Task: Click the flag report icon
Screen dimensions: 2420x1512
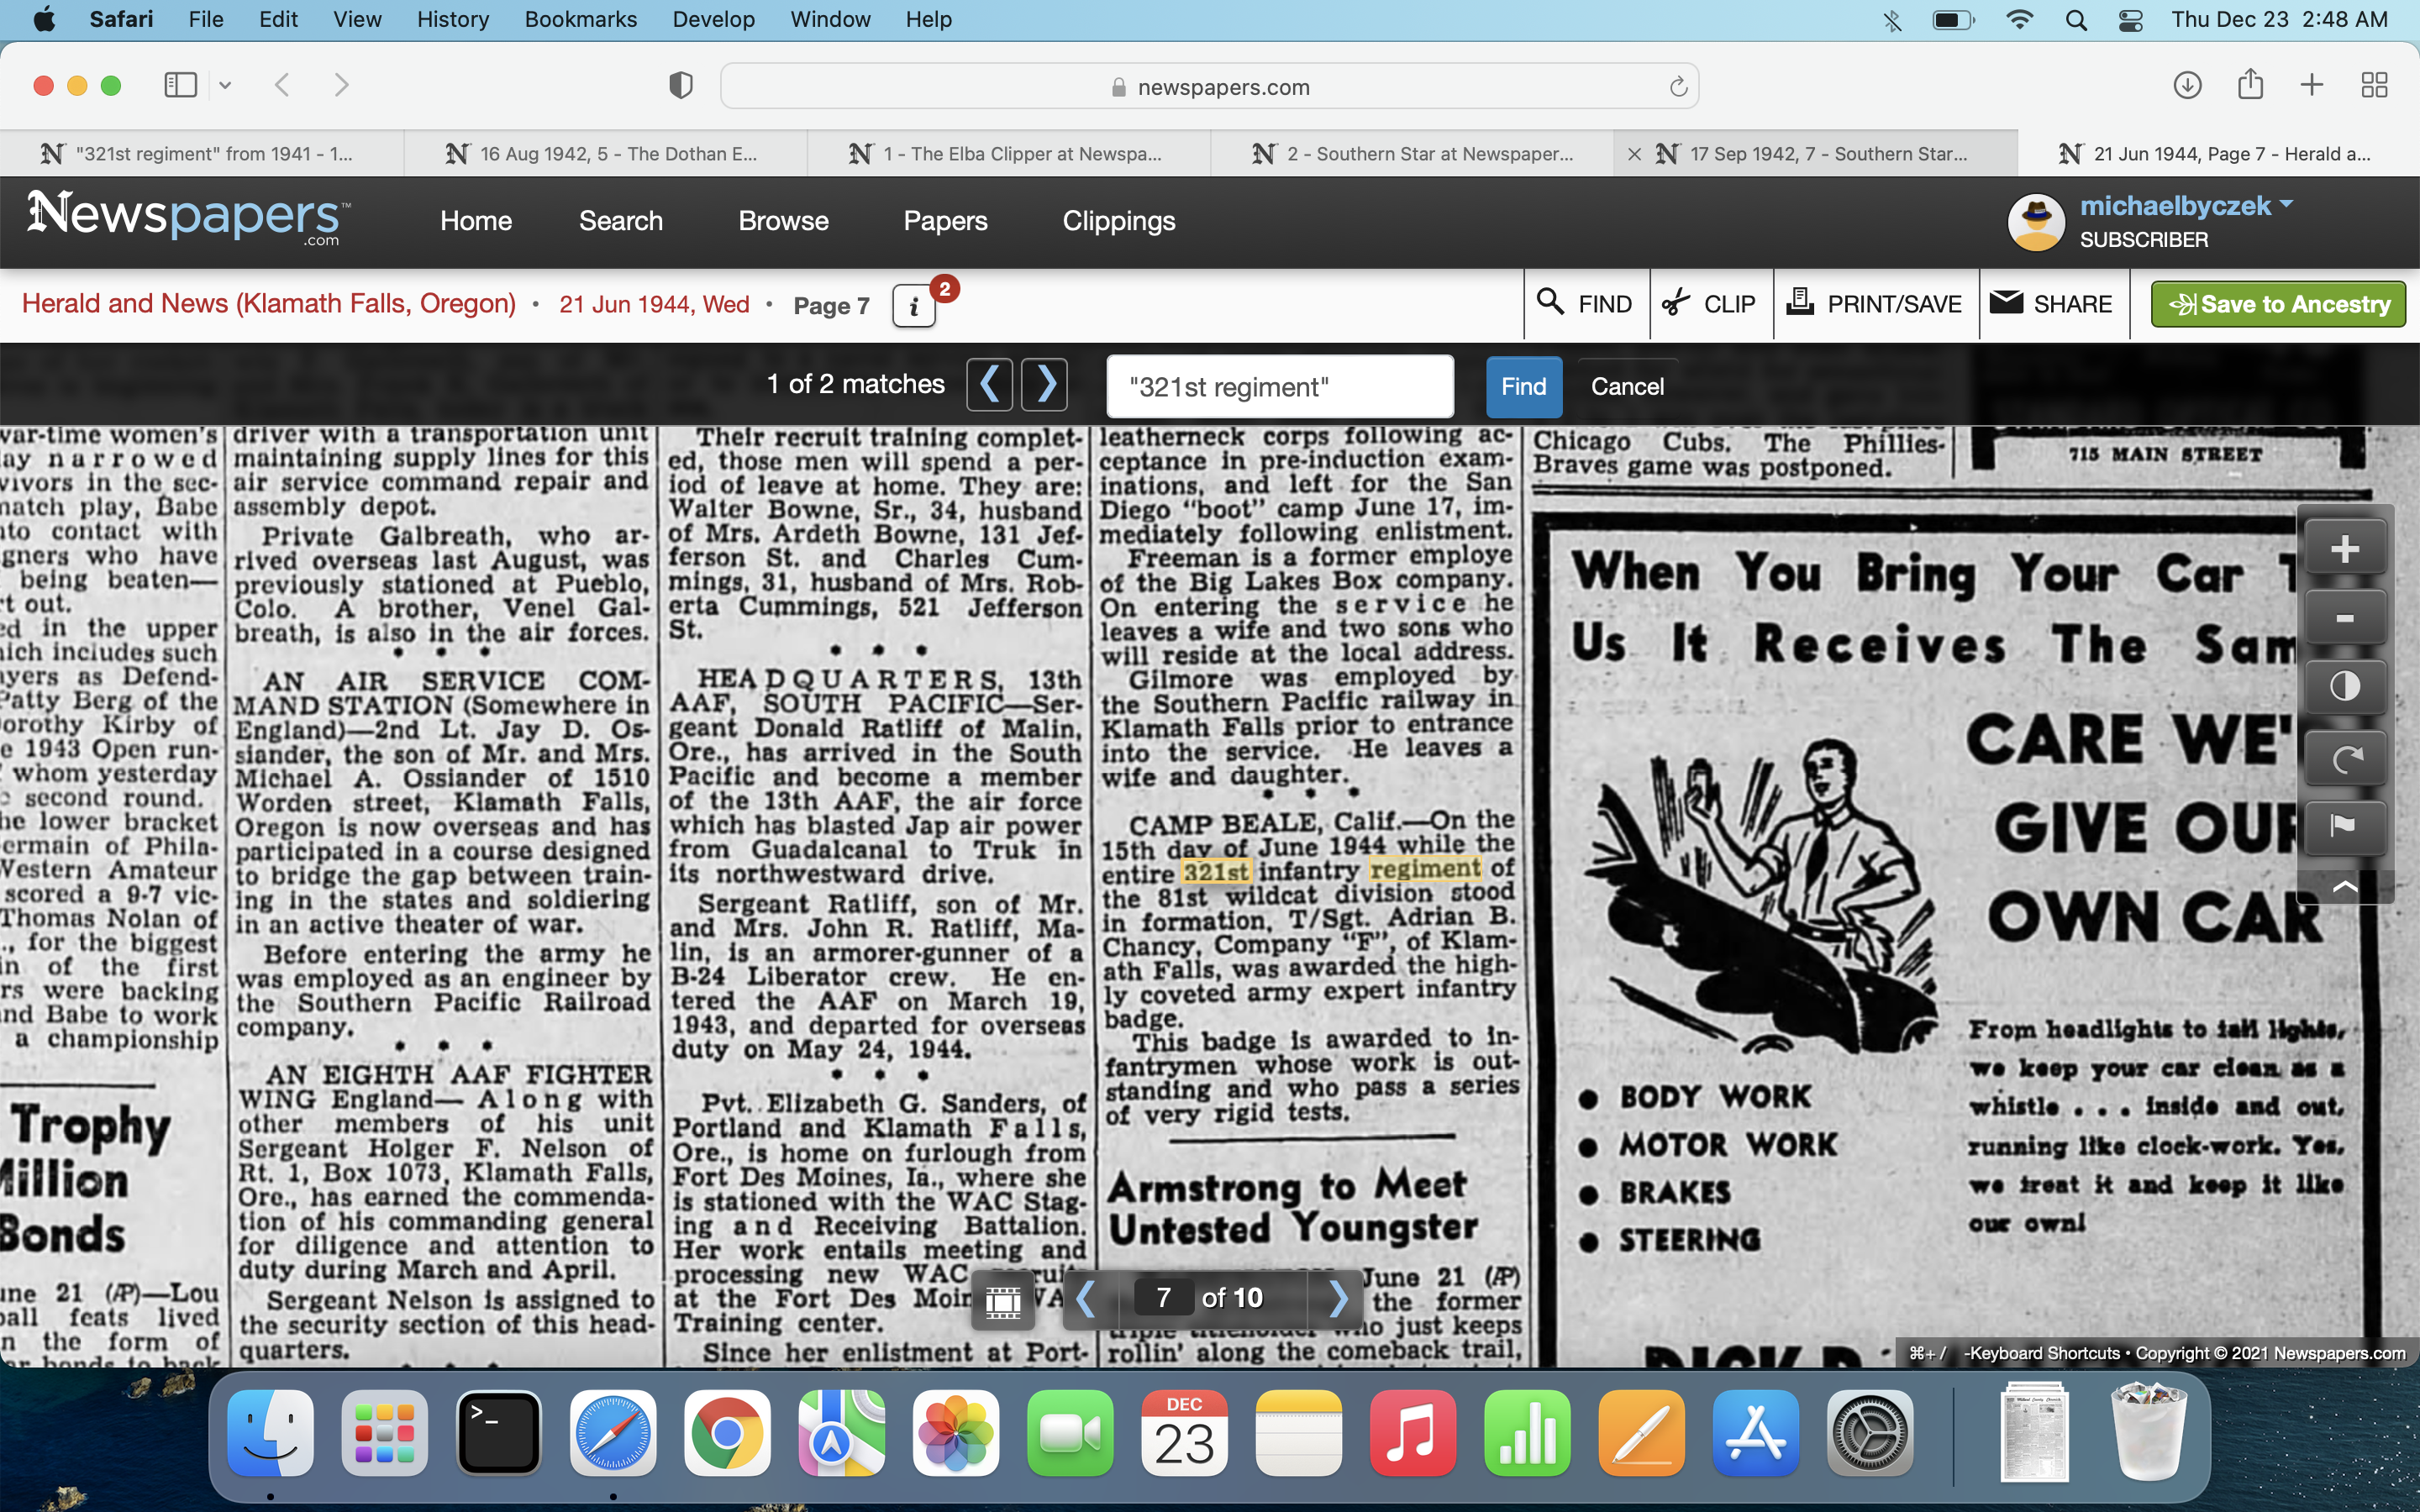Action: tap(2344, 826)
